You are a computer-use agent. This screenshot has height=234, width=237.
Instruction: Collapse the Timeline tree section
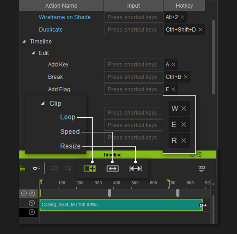click(24, 41)
